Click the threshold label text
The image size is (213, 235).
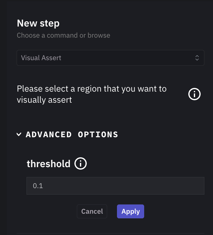(48, 163)
